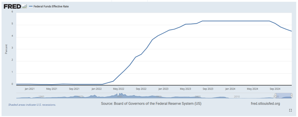This screenshot has width=298, height=117.
Task: Click the 'May 2024' axis label
Action: coord(252,89)
